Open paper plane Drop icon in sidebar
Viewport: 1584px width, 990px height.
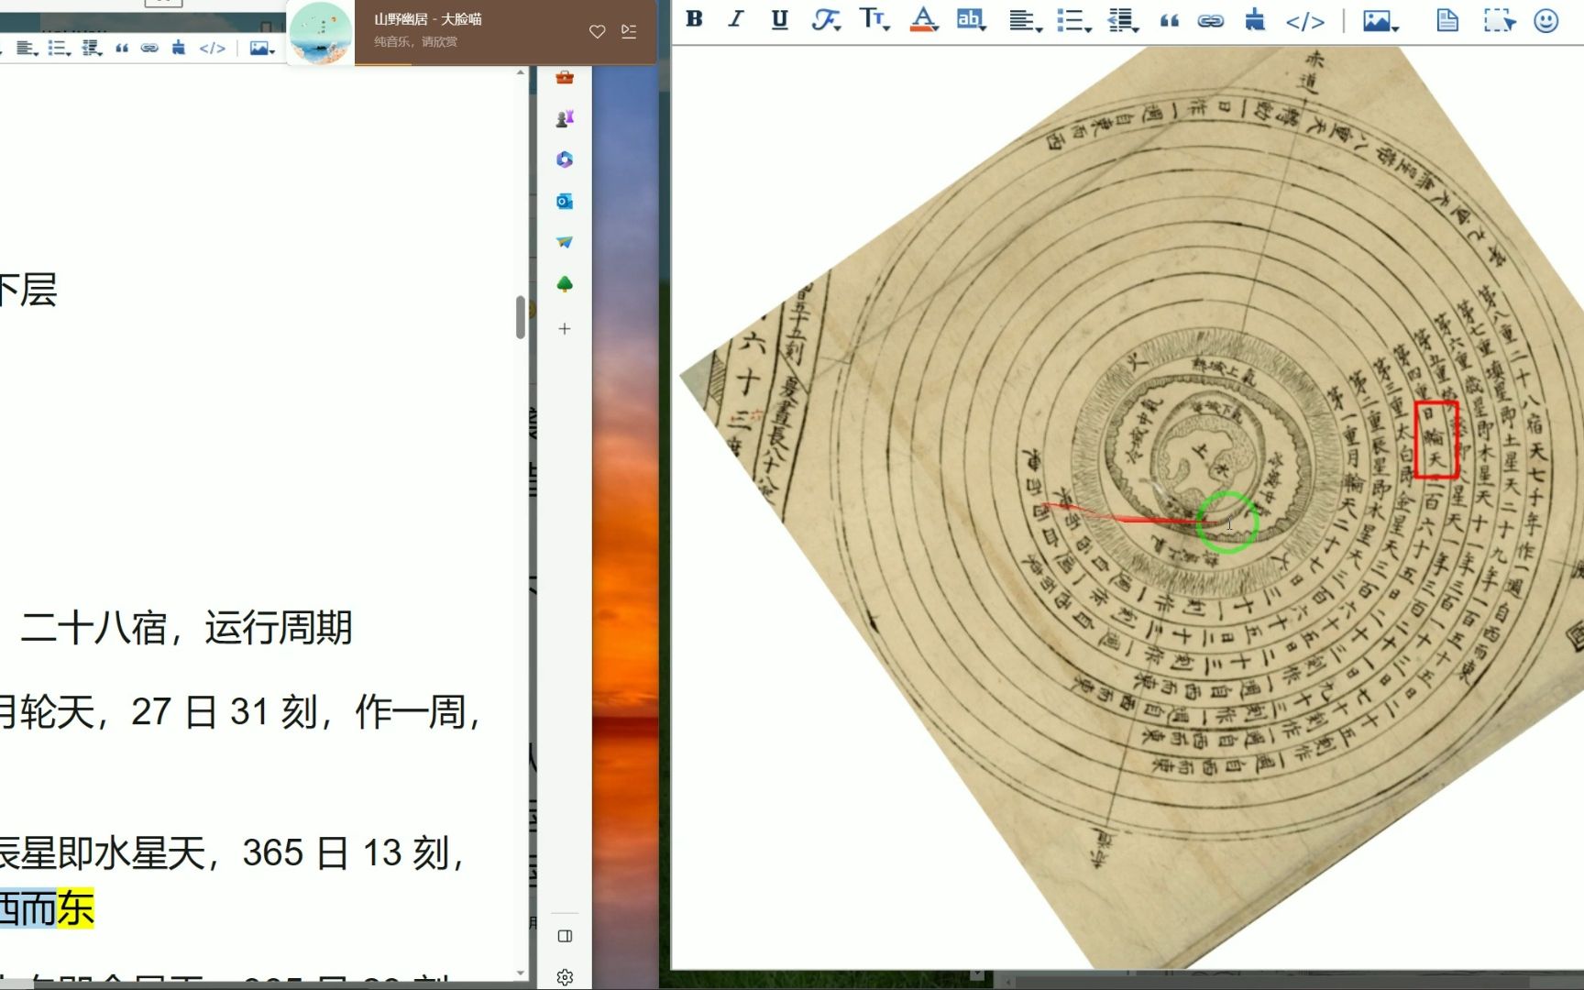[x=565, y=242]
